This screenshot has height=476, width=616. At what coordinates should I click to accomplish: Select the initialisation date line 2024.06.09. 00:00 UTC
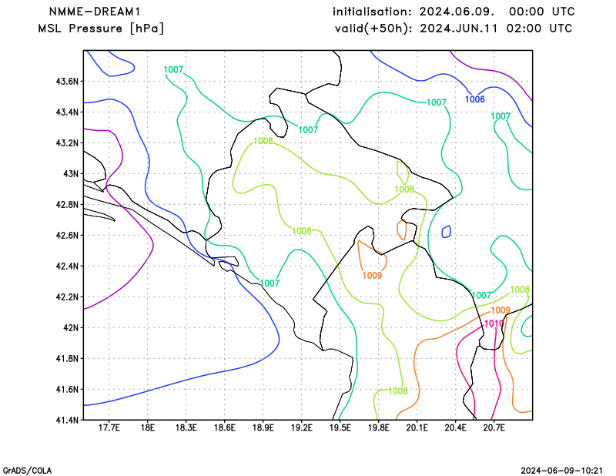click(x=454, y=12)
